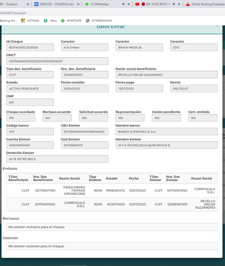Click the ACEPTADO endoso status cell

(116, 204)
